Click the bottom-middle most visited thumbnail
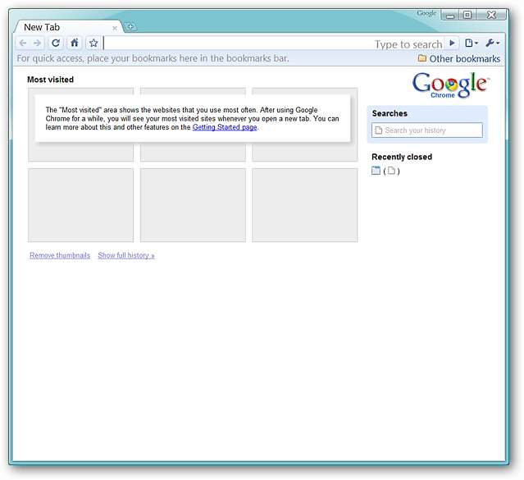 193,205
